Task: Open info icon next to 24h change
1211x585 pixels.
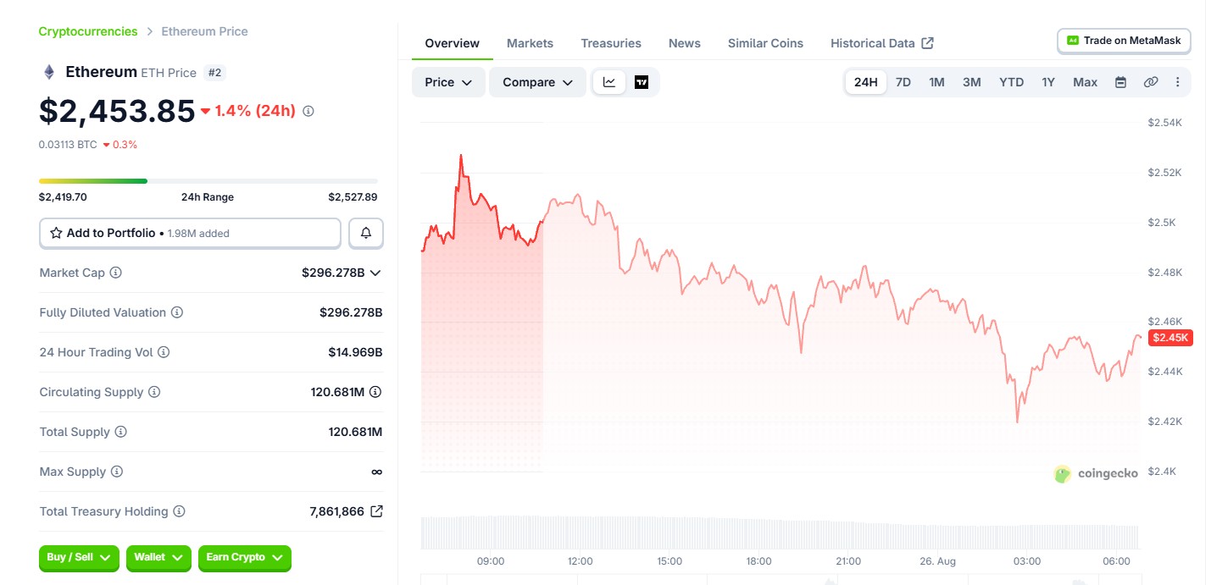Action: tap(308, 111)
